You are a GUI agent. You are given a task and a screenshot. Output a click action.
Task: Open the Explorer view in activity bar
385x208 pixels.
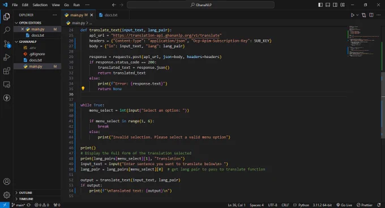pyautogui.click(x=7, y=16)
